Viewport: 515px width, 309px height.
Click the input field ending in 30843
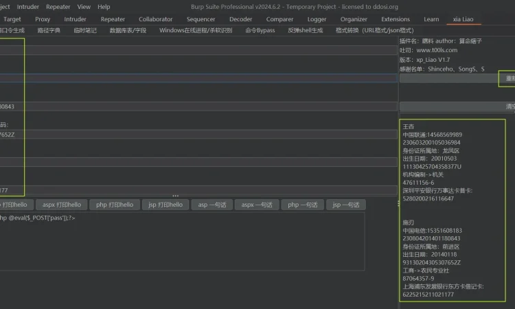198,106
